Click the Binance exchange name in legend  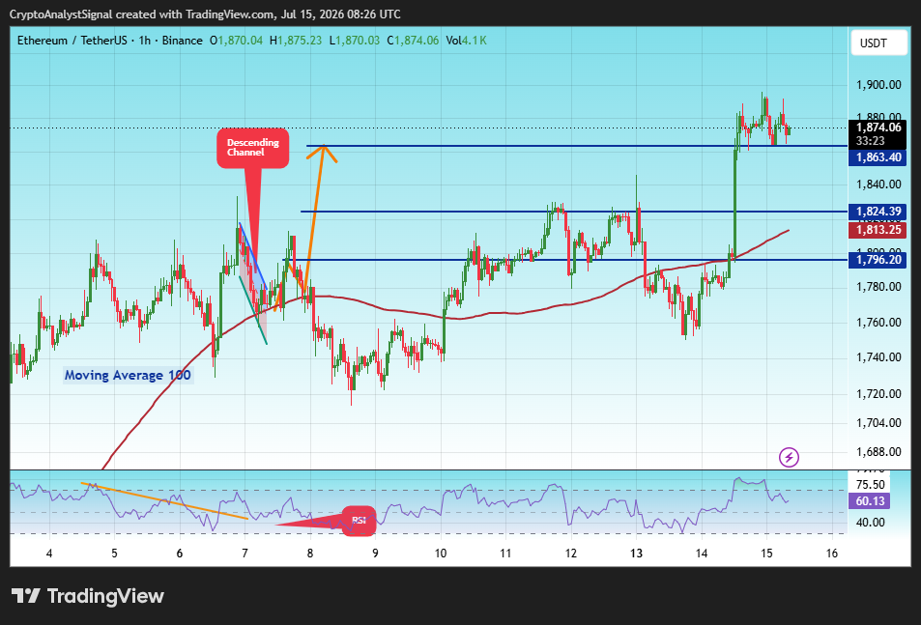click(182, 41)
